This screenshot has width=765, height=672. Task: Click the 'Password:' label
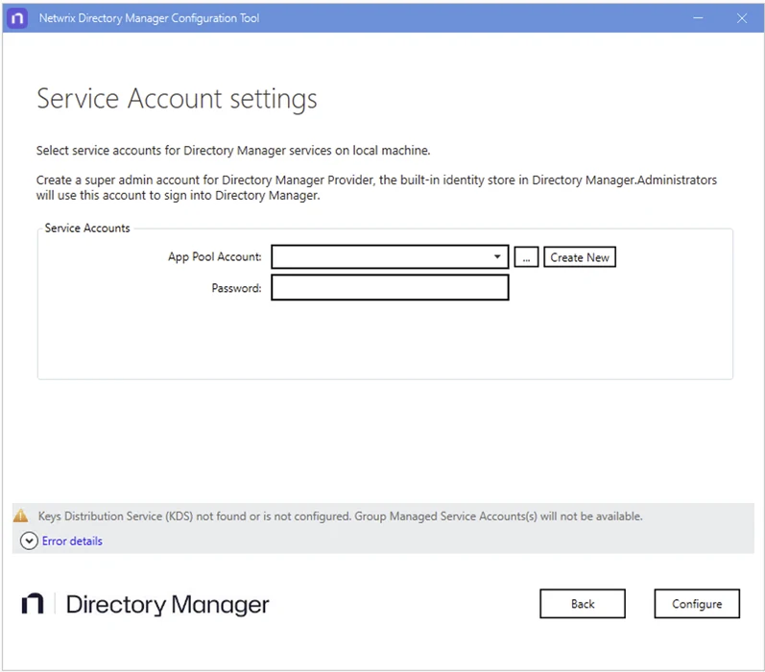pyautogui.click(x=237, y=288)
